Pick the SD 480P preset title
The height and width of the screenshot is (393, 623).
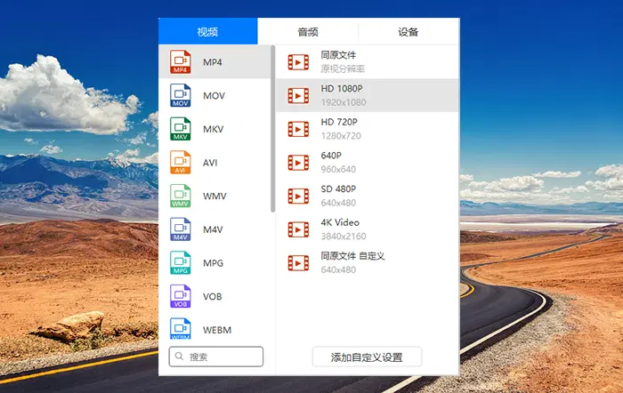(x=338, y=189)
